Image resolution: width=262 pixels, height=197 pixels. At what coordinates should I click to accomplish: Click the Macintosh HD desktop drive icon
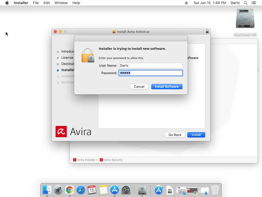[x=245, y=18]
